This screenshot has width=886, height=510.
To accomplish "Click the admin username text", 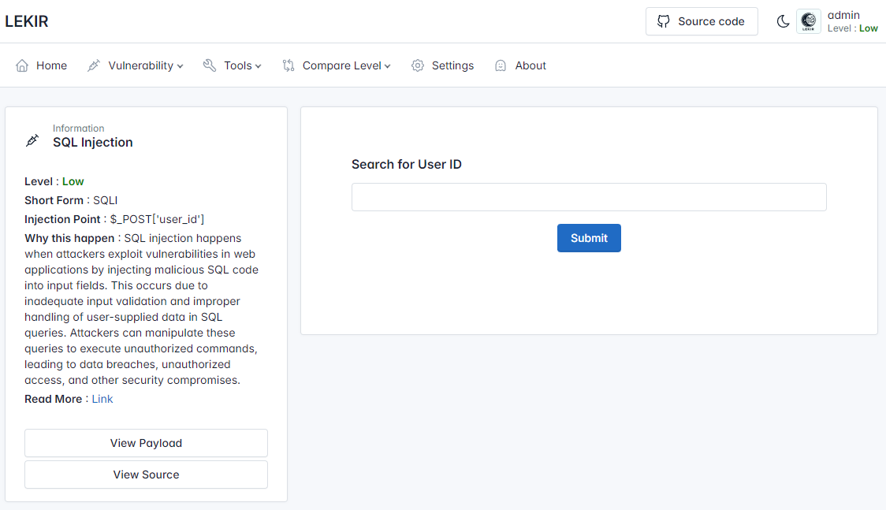I will 843,15.
